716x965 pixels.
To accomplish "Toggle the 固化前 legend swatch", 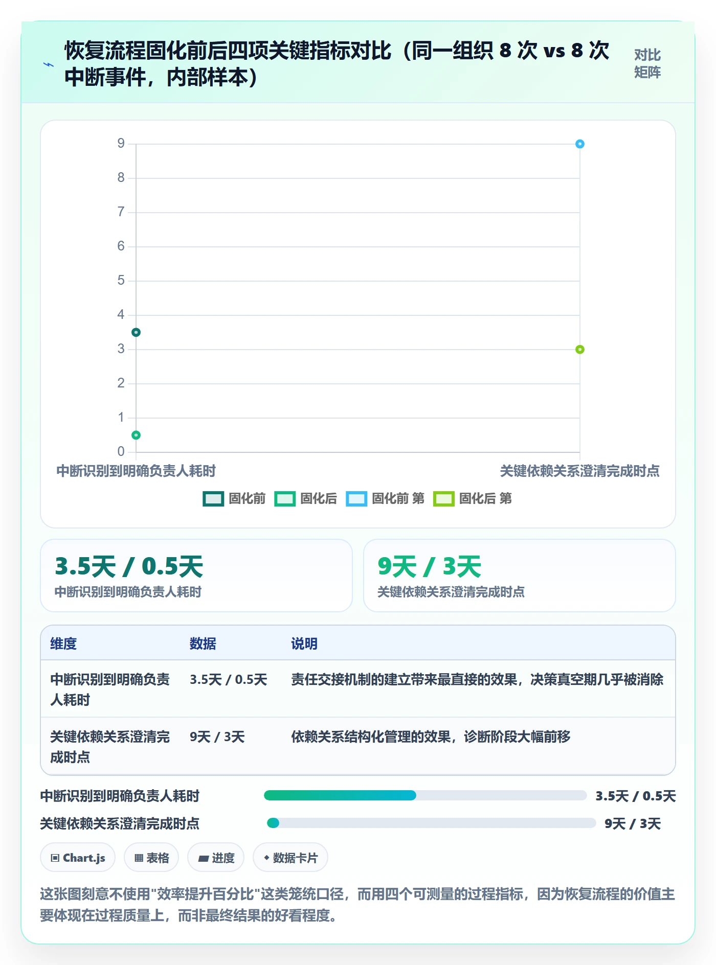I will (213, 499).
